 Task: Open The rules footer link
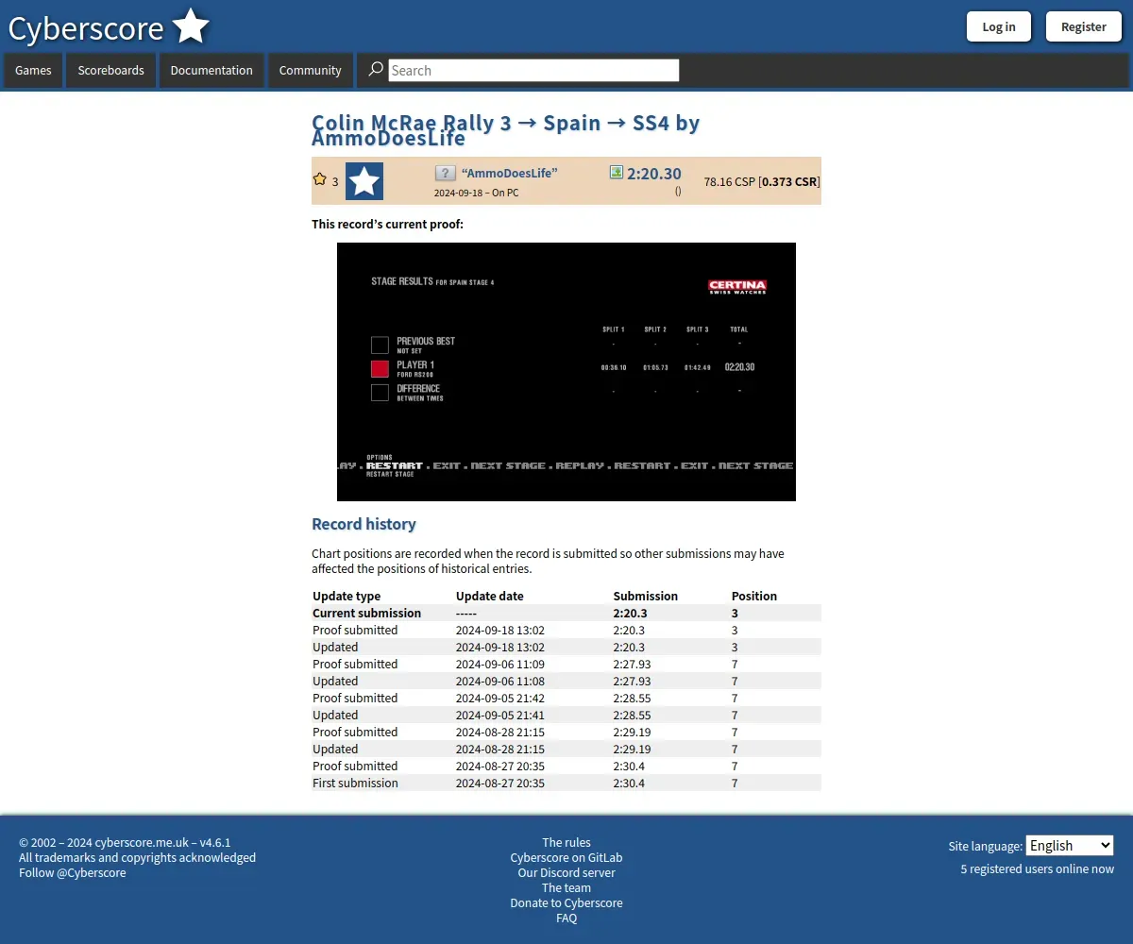click(x=566, y=842)
